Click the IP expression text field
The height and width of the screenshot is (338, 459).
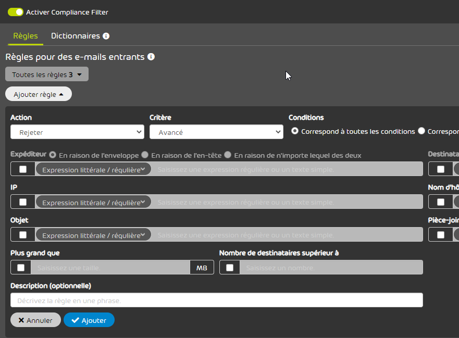287,202
